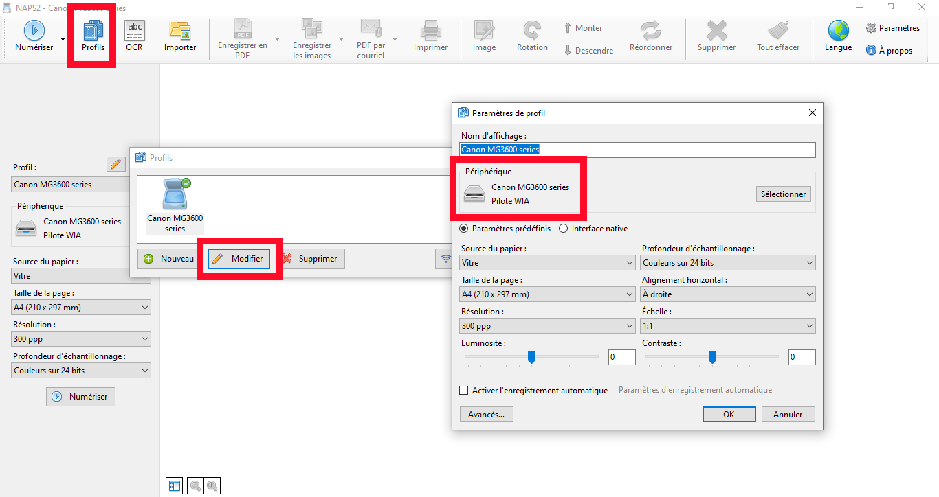The image size is (939, 497).
Task: Expand Source du papier dropdown in dialog
Action: click(x=548, y=263)
